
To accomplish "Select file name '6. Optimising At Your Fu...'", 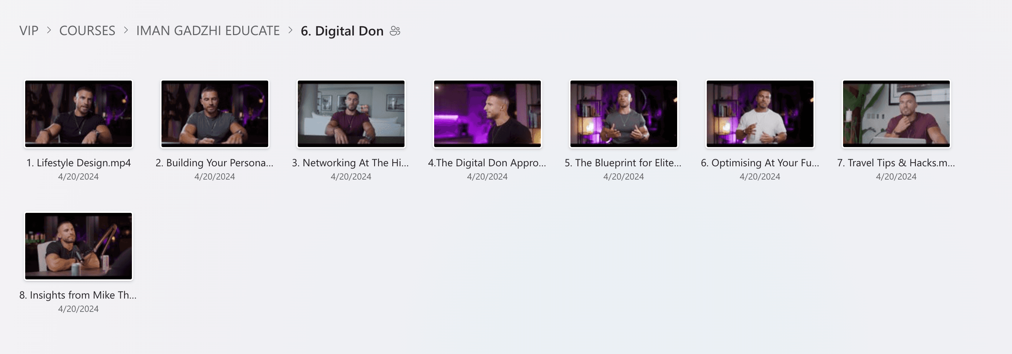I will (760, 163).
